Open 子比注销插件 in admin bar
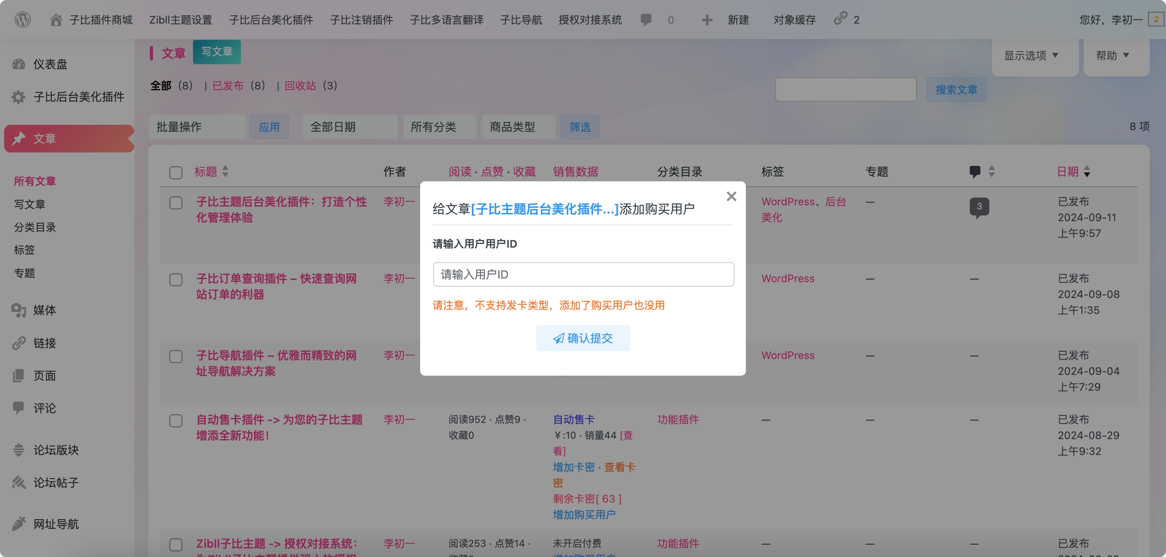 pyautogui.click(x=361, y=20)
